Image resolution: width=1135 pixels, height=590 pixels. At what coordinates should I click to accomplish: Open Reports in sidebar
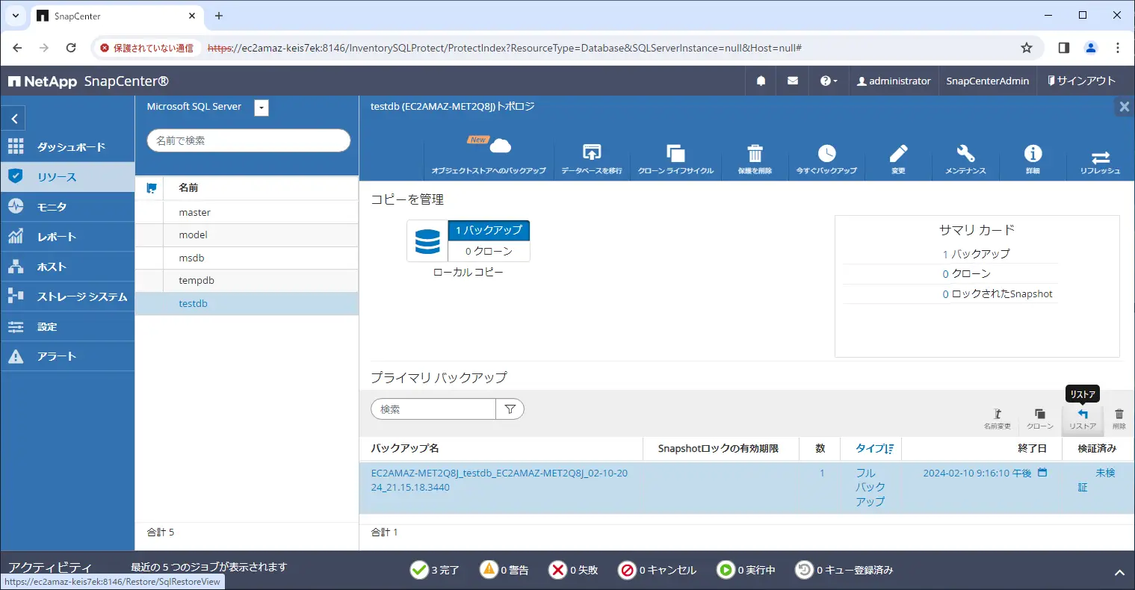67,237
